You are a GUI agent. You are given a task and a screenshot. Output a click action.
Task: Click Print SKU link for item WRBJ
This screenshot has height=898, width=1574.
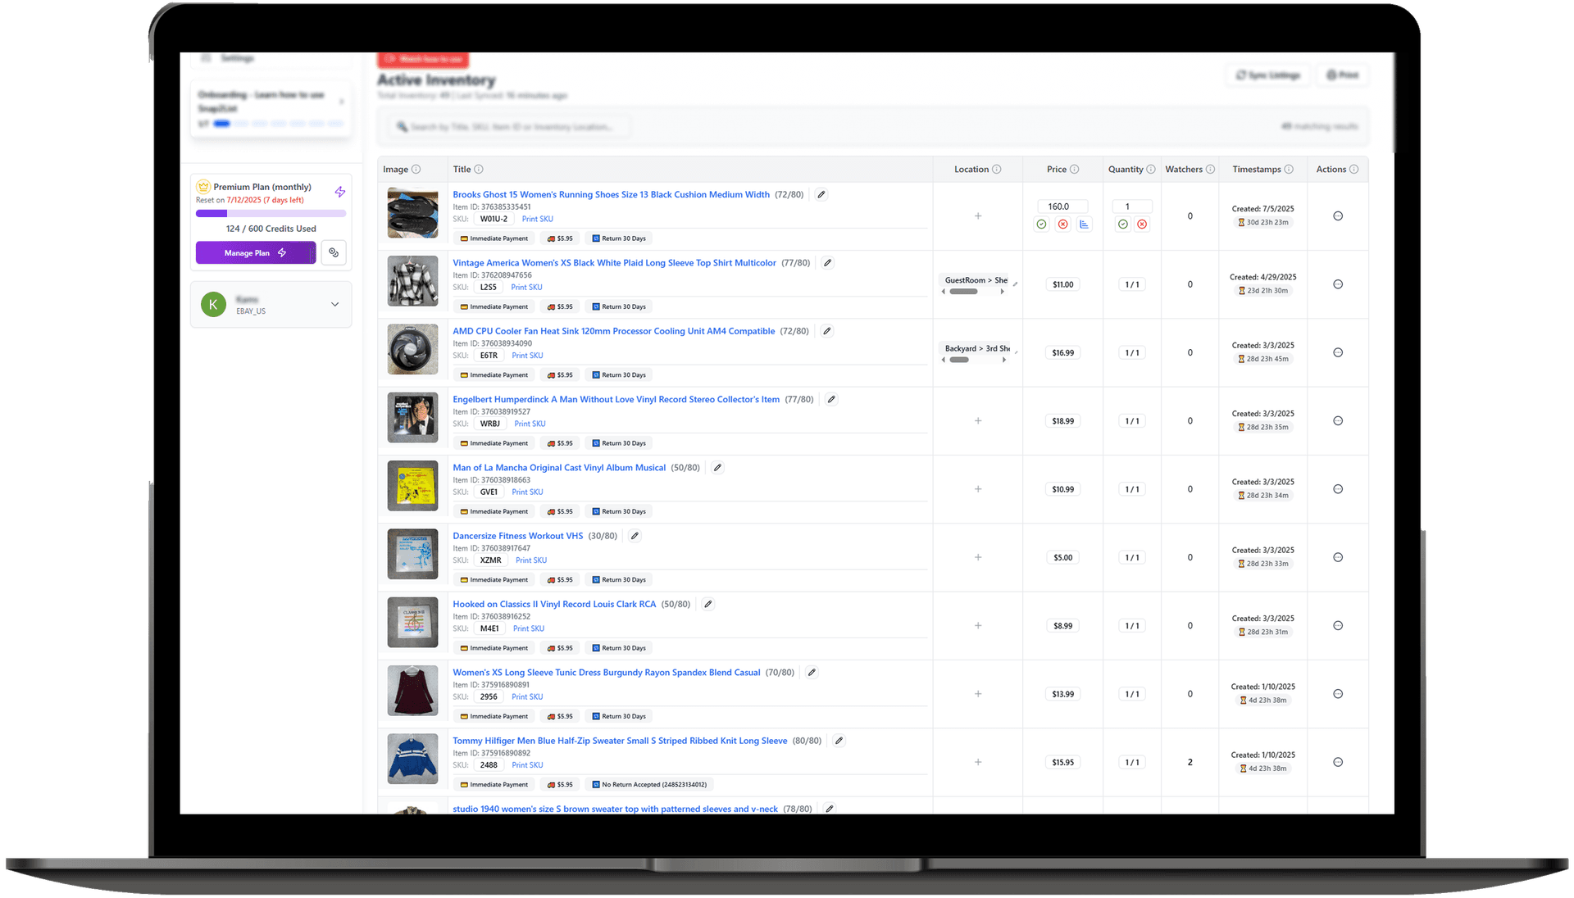click(530, 424)
